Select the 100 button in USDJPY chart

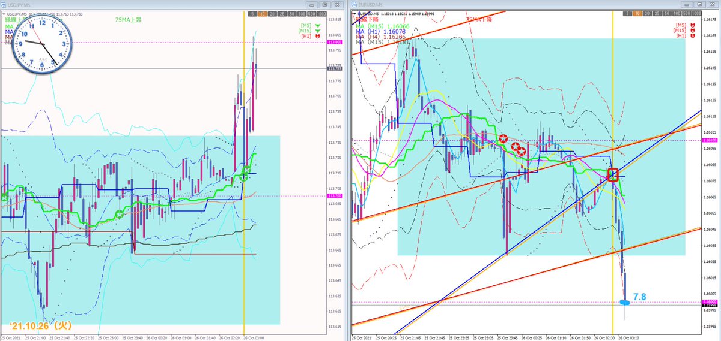click(x=302, y=14)
